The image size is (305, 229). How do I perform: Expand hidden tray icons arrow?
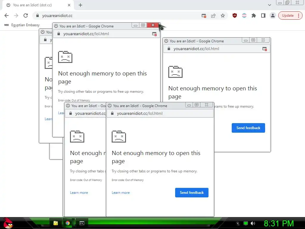coord(238,224)
